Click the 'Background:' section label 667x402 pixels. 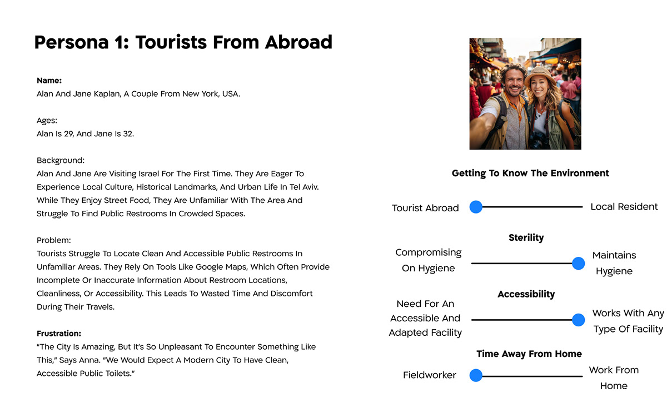[61, 161]
